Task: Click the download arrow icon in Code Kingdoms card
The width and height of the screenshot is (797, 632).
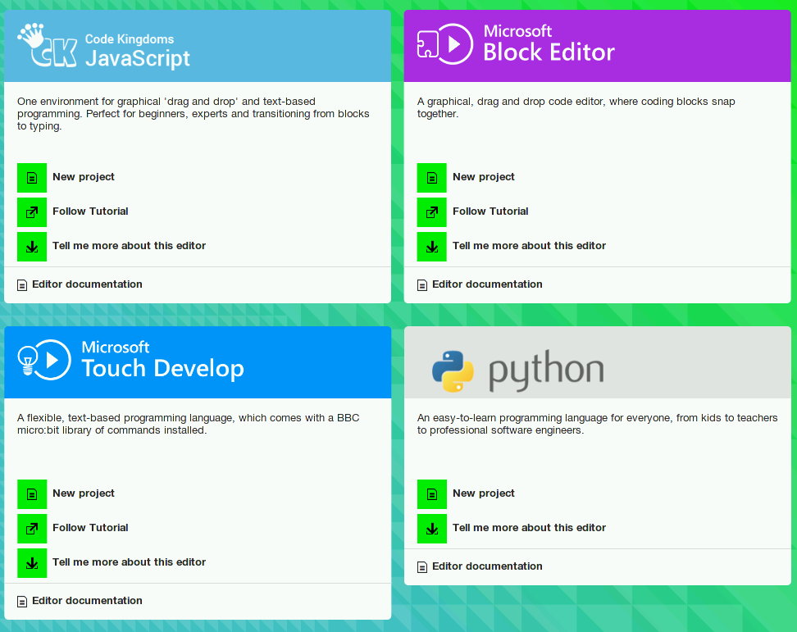Action: (x=32, y=246)
